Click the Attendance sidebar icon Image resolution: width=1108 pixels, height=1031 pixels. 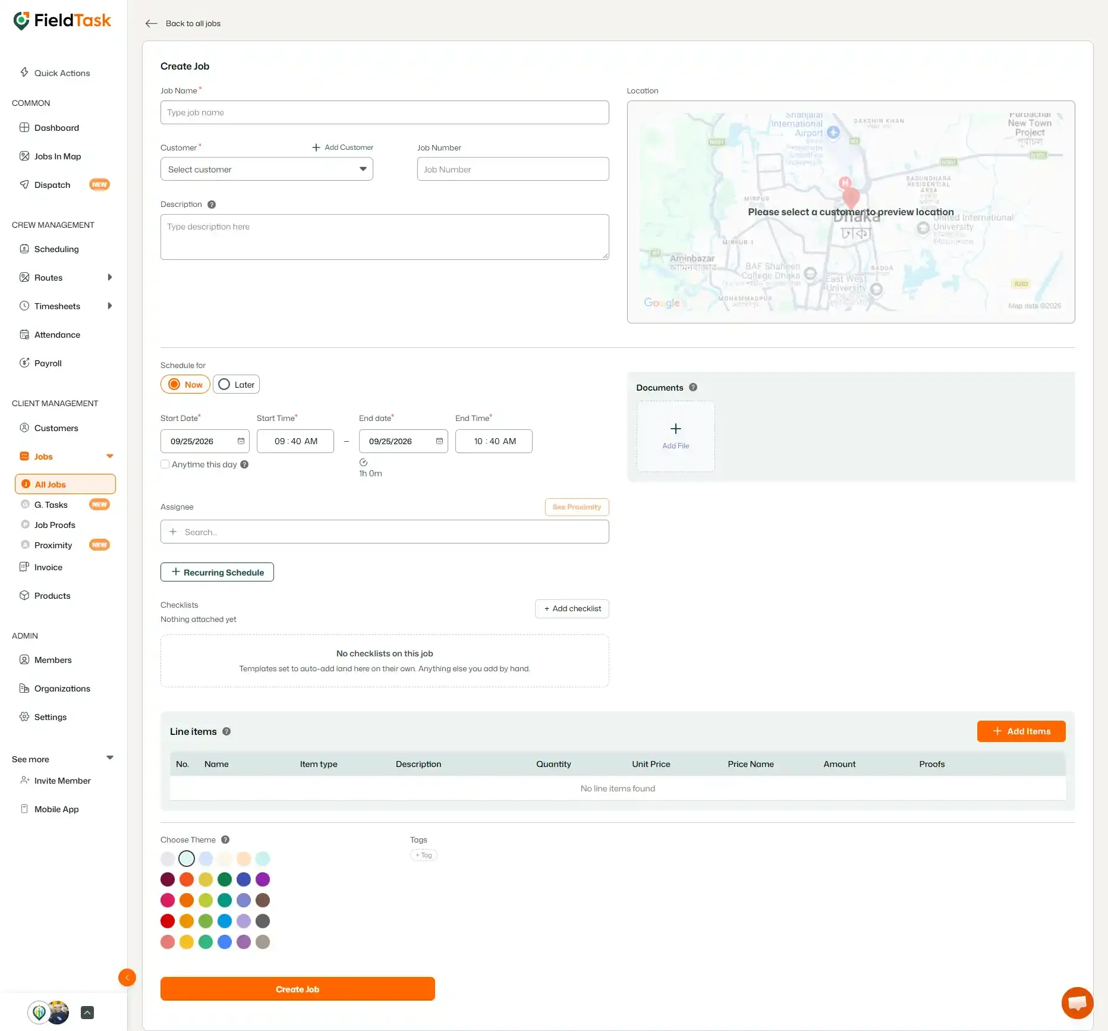point(24,334)
